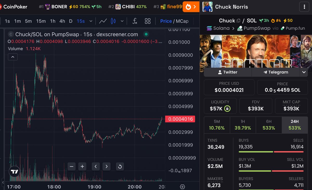Collapse the chart legend panel

click(x=13, y=57)
